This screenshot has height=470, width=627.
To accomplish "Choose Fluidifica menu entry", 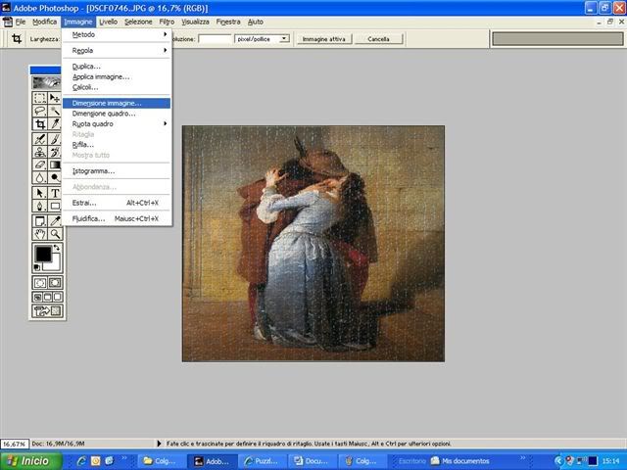I will 117,218.
